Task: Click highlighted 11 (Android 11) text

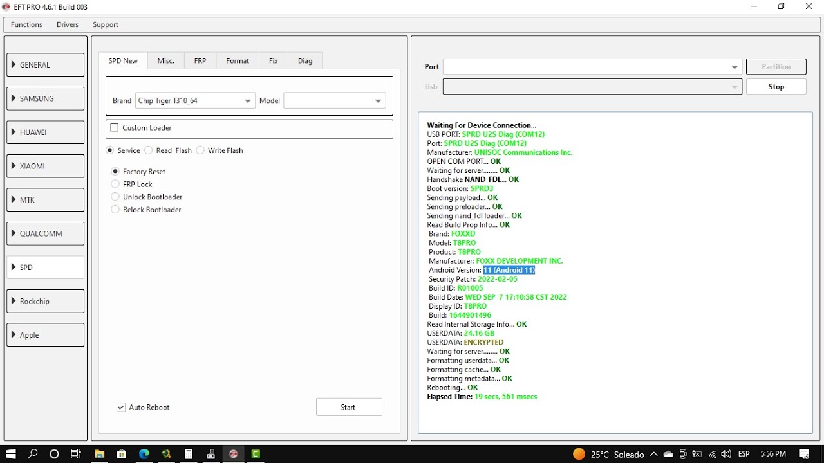Action: pyautogui.click(x=509, y=270)
